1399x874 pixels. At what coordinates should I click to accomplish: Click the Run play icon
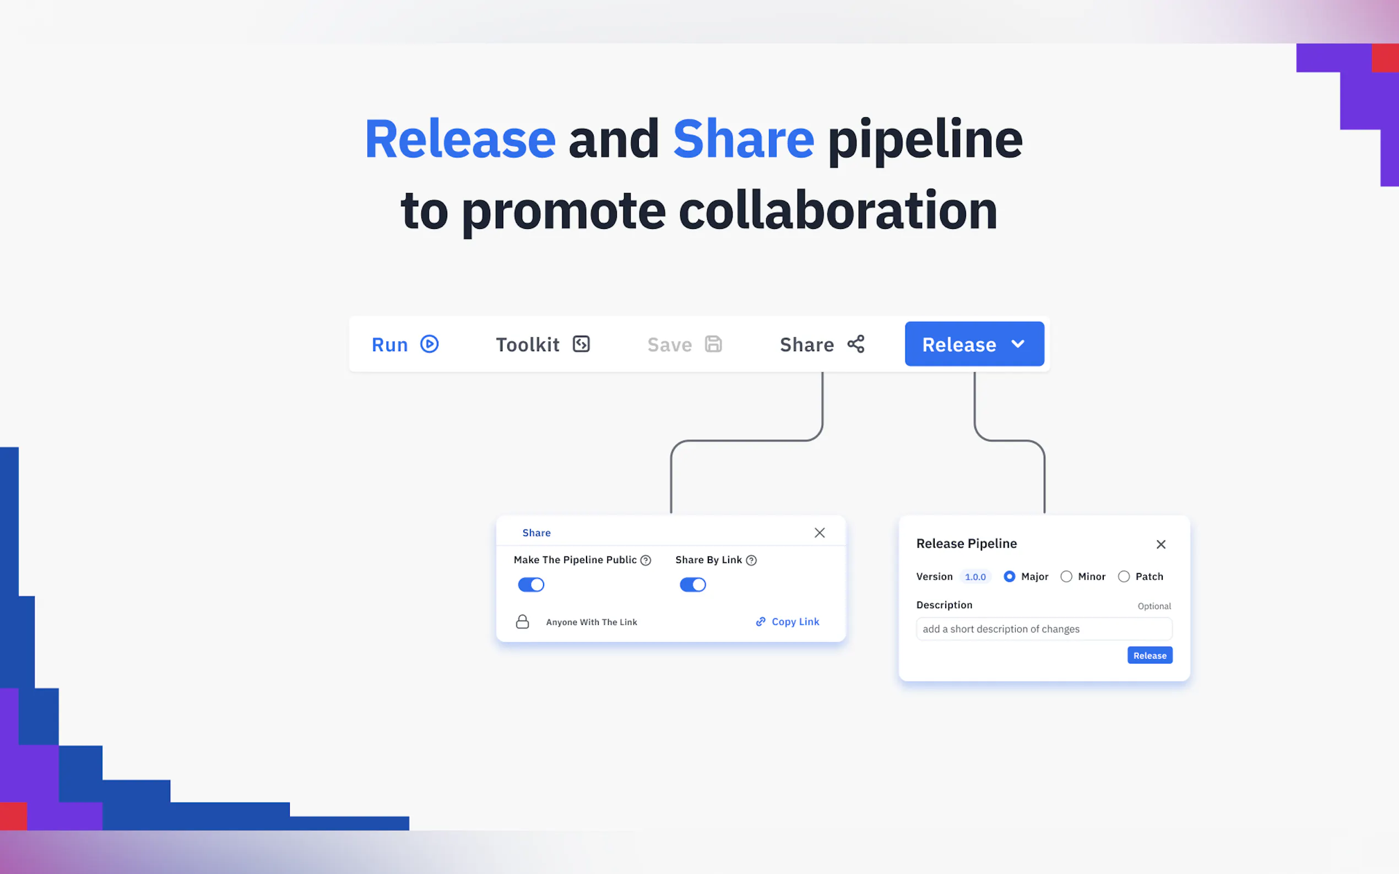tap(429, 344)
